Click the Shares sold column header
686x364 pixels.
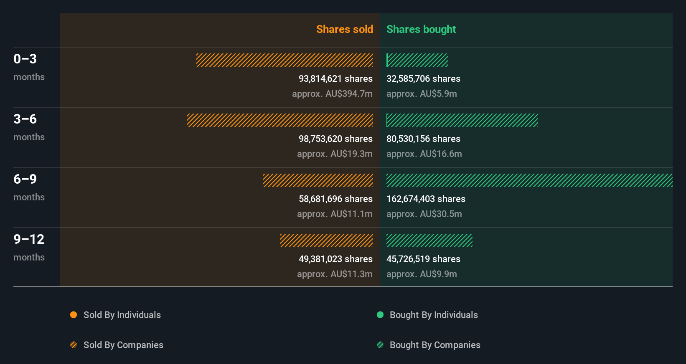point(345,29)
